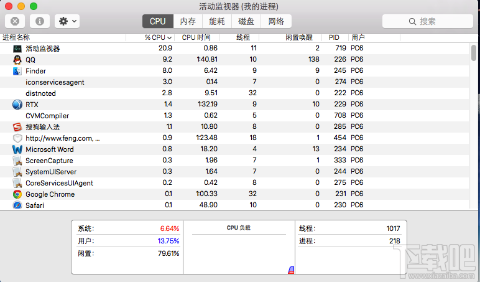The height and width of the screenshot is (282, 480).
Task: Click the Finder icon in list
Action: pos(17,71)
